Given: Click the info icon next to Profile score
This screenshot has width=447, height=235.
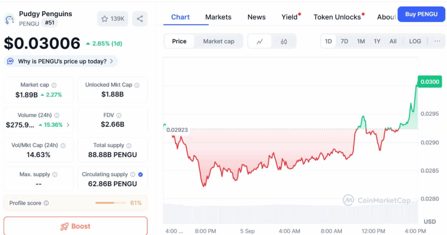Looking at the screenshot, I should click(x=46, y=203).
